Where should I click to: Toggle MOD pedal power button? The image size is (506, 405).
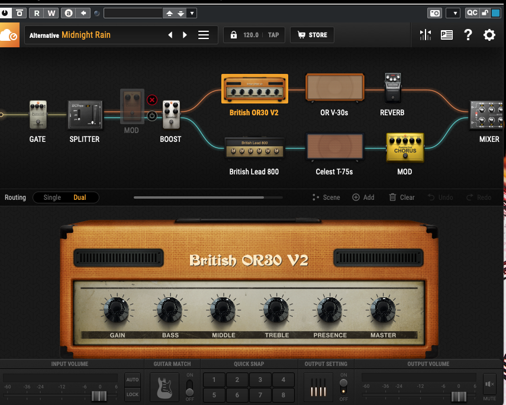(152, 115)
